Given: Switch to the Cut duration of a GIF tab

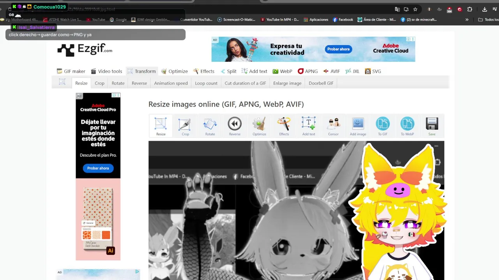Looking at the screenshot, I should [245, 83].
